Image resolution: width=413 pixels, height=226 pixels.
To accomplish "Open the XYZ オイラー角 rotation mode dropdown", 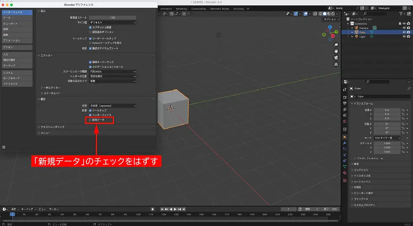I will (x=387, y=138).
